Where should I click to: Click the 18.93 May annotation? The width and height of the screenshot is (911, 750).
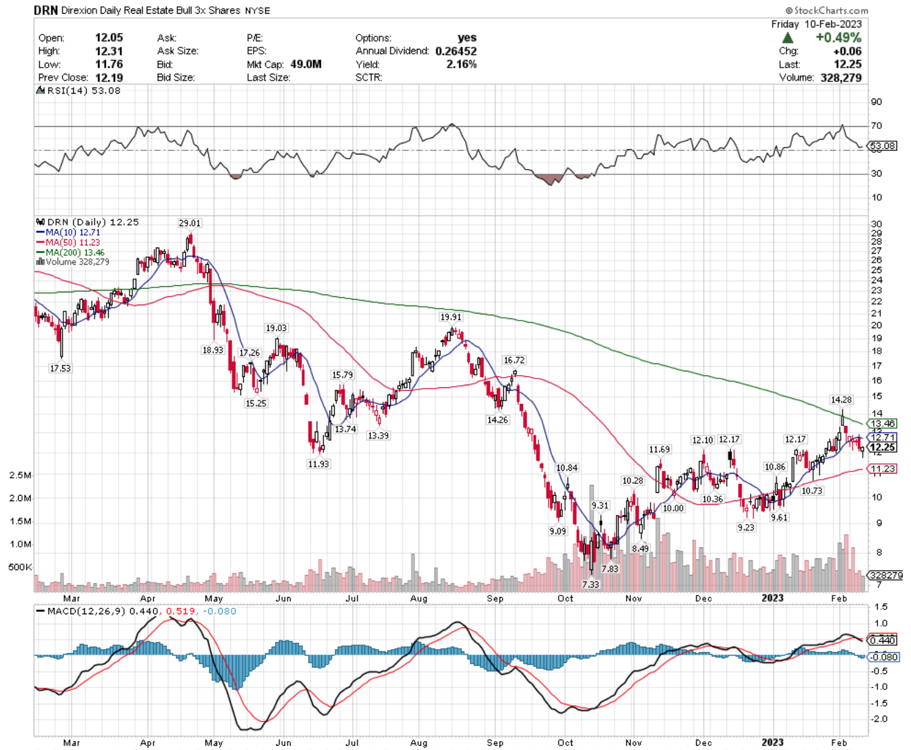pos(212,350)
